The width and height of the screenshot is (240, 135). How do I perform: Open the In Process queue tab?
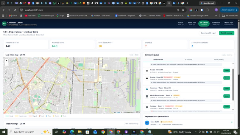coord(188,60)
